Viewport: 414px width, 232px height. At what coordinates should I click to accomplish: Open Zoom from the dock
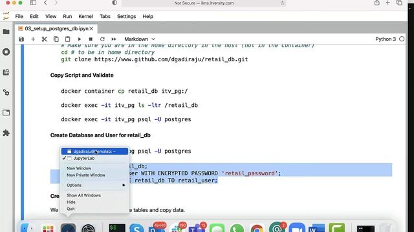pyautogui.click(x=297, y=228)
